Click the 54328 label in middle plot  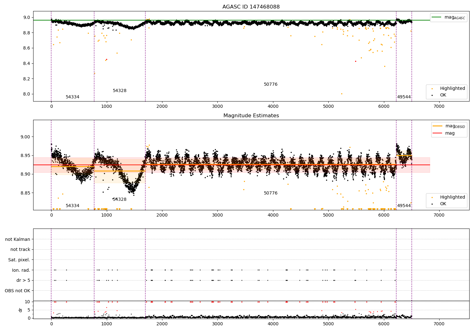(120, 200)
